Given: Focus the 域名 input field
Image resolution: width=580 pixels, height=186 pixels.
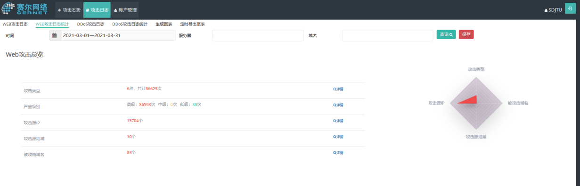Looking at the screenshot, I should (x=387, y=35).
